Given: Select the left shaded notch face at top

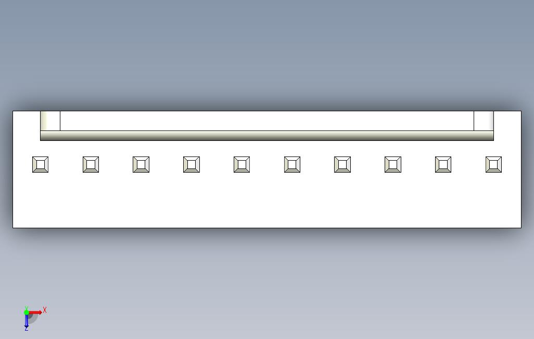Looking at the screenshot, I should (50, 121).
